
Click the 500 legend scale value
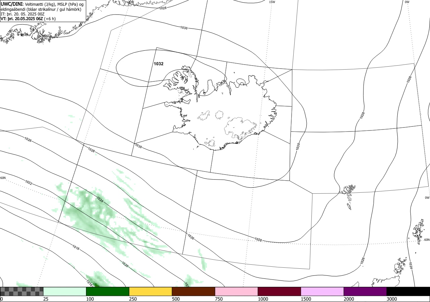click(x=176, y=299)
